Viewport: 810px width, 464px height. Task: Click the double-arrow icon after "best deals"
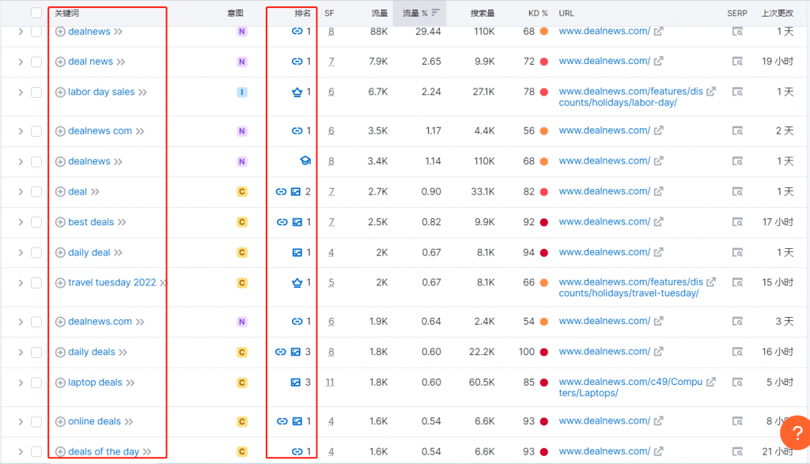[x=122, y=222]
